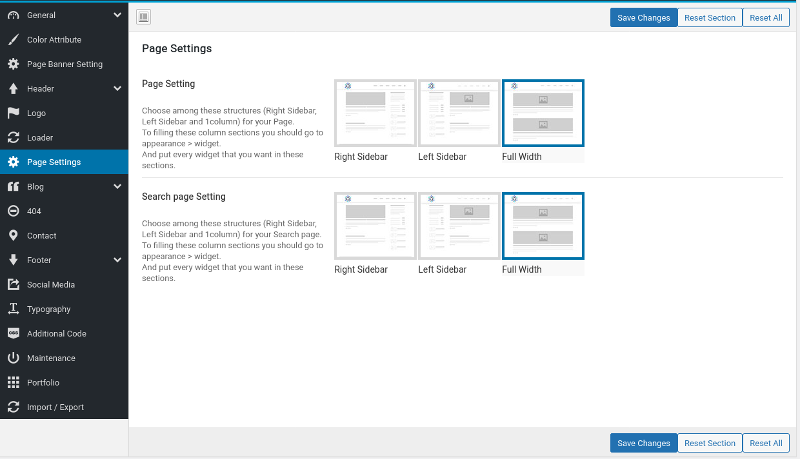Toggle the expand-all-sections icon at top left
800x459 pixels.
click(x=143, y=17)
